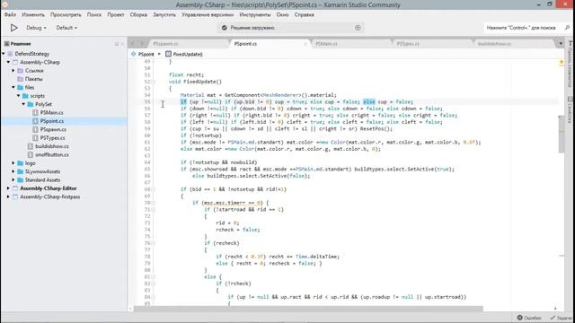This screenshot has width=575, height=323.
Task: Open the Управление версиями menu
Action: tap(208, 14)
